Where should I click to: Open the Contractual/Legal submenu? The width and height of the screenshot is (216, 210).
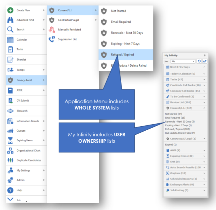click(x=72, y=20)
